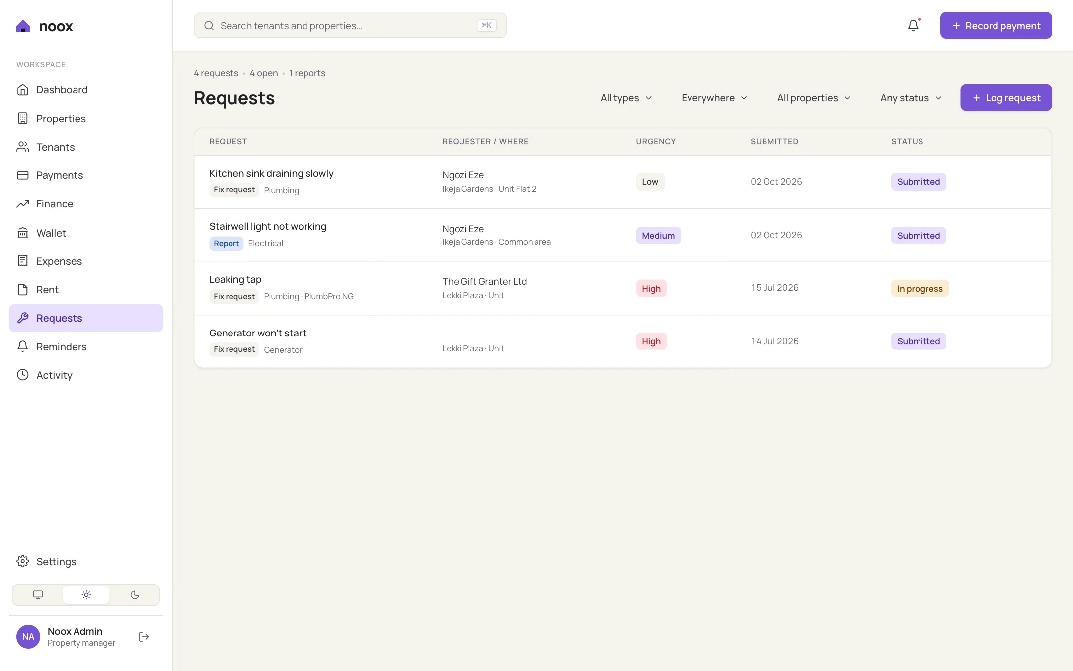Click the Log request button
The width and height of the screenshot is (1073, 671).
(x=1006, y=98)
